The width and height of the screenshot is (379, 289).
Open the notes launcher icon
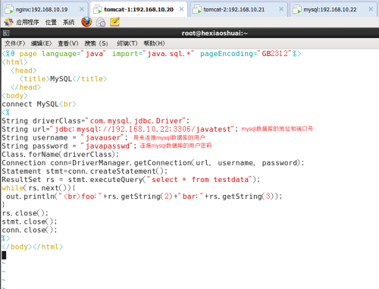114,22
